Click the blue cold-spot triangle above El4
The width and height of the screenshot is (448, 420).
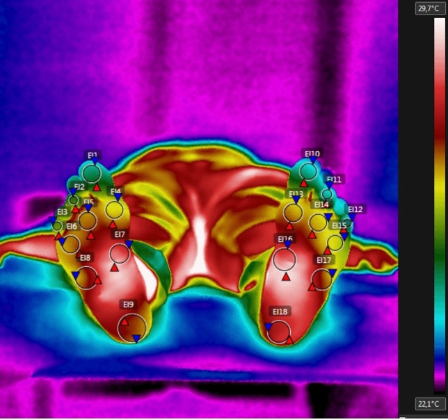(x=118, y=197)
